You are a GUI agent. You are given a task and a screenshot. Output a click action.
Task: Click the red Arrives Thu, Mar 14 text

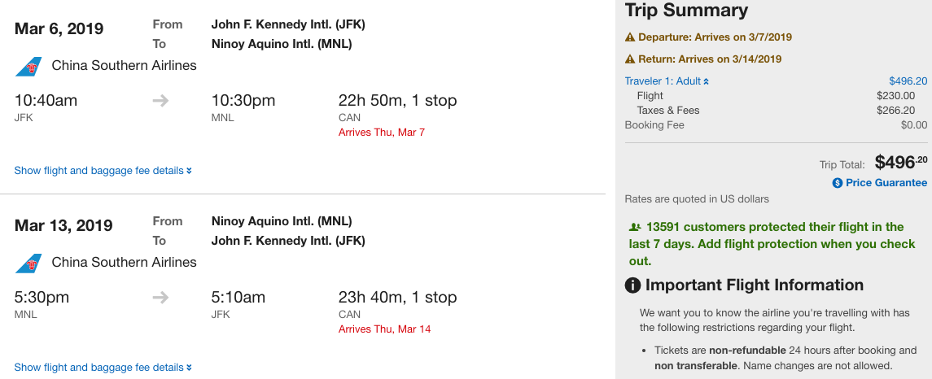(384, 329)
